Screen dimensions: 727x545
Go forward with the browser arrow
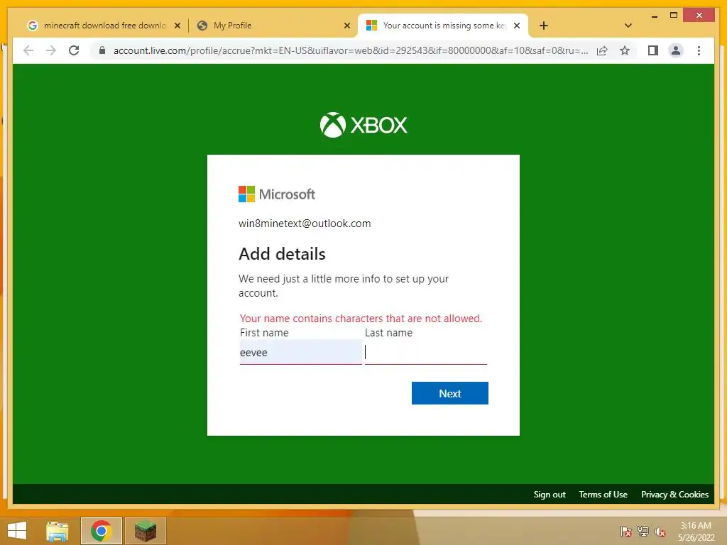51,50
